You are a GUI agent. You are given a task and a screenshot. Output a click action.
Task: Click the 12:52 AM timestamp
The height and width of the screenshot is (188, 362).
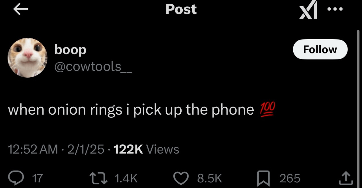point(33,149)
